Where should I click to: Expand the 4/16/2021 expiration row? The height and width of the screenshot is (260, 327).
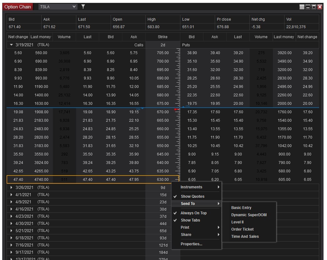[x=12, y=209]
